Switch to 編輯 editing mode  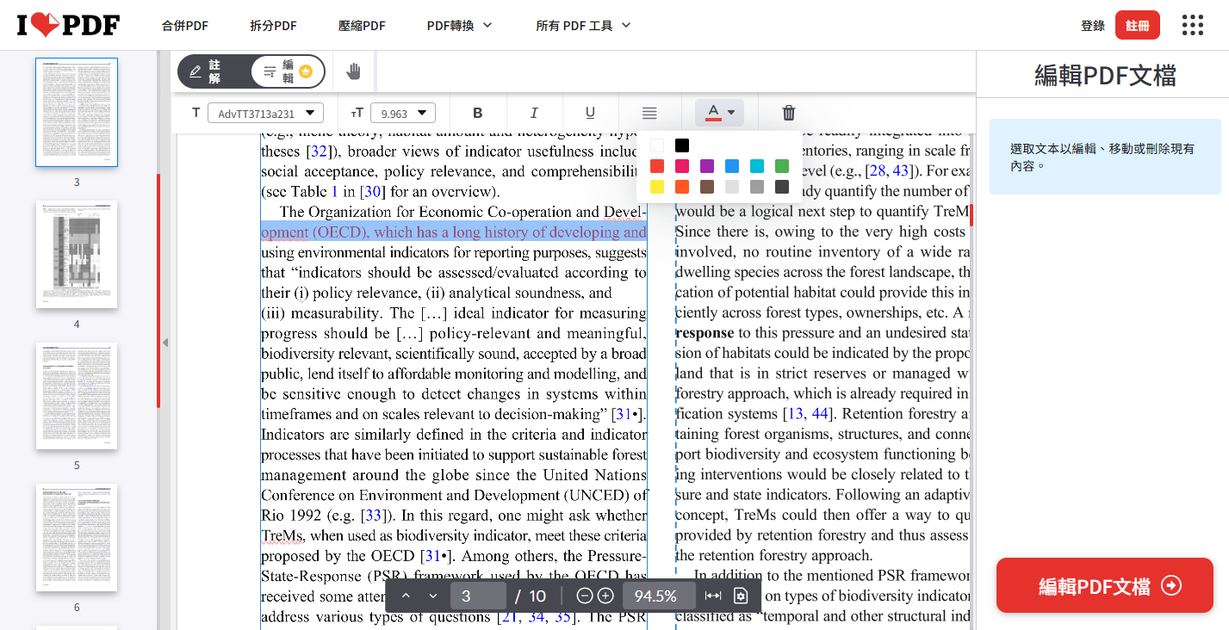(x=288, y=71)
